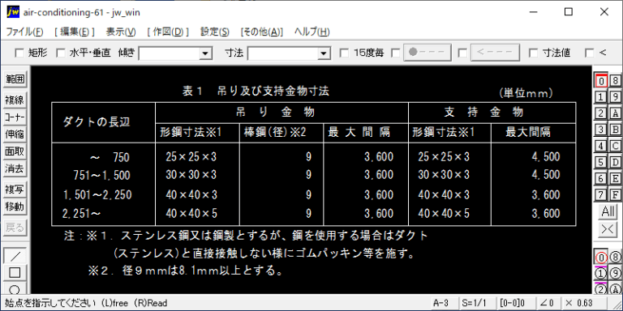Screen dimensions: 623x311
Task: Click the S=1/1 scale indicator
Action: pos(477,303)
